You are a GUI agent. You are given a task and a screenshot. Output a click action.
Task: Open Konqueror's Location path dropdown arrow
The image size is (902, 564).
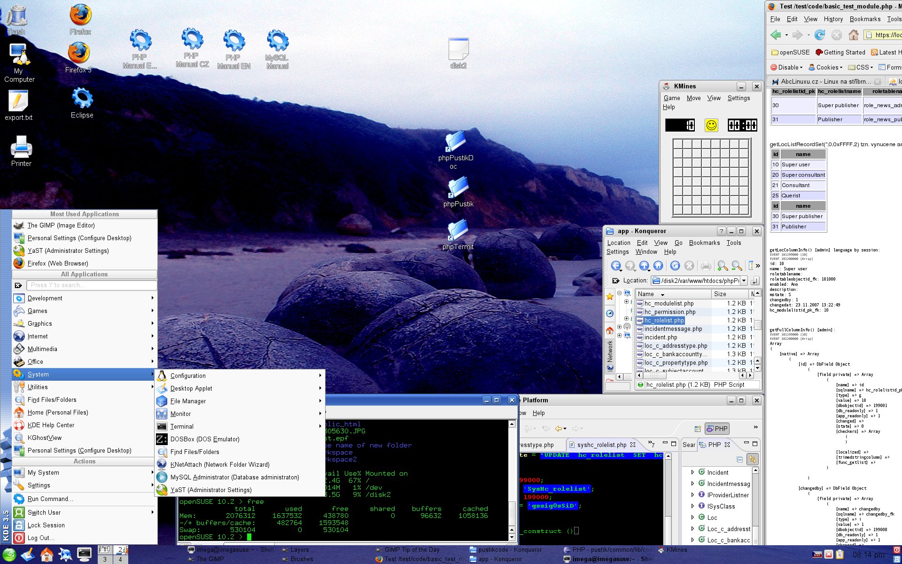pyautogui.click(x=744, y=281)
